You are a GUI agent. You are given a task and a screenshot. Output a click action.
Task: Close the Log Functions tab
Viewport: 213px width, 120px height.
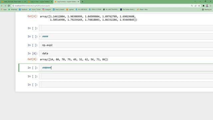point(78,2)
